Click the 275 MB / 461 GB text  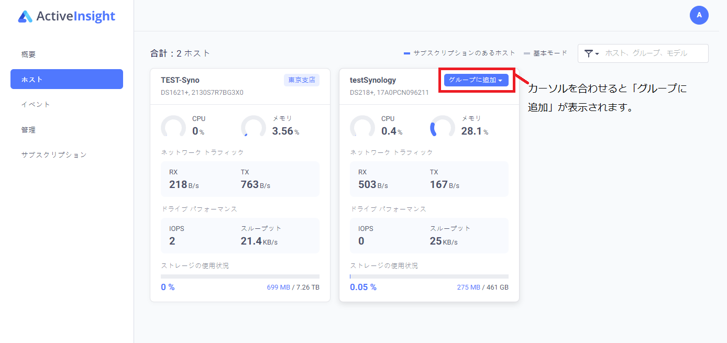[483, 287]
